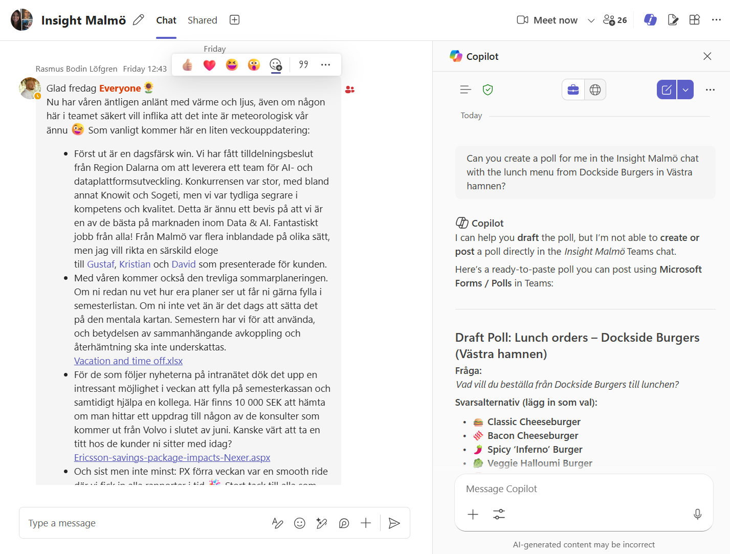Expand the new chat dropdown arrow

pos(685,90)
